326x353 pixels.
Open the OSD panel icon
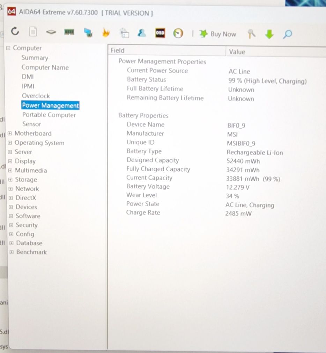pyautogui.click(x=160, y=33)
